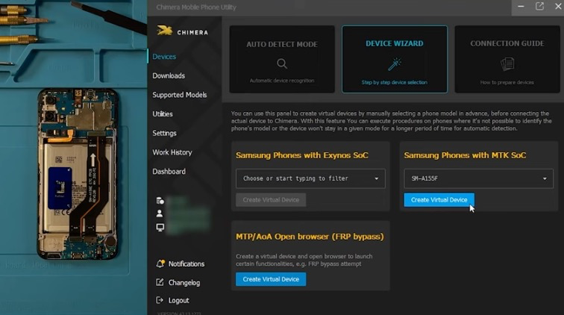Click the Chimera bird logo

click(x=165, y=31)
